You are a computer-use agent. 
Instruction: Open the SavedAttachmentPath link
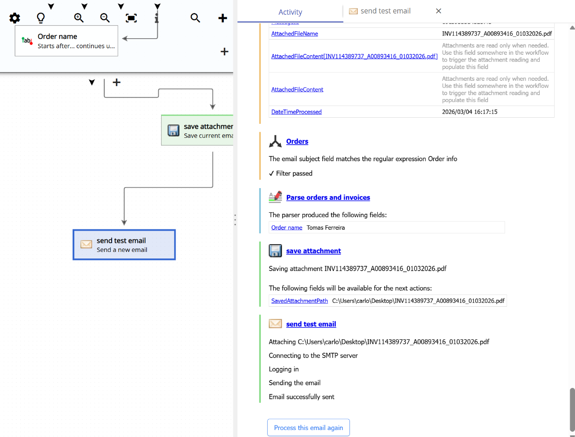[x=299, y=300]
